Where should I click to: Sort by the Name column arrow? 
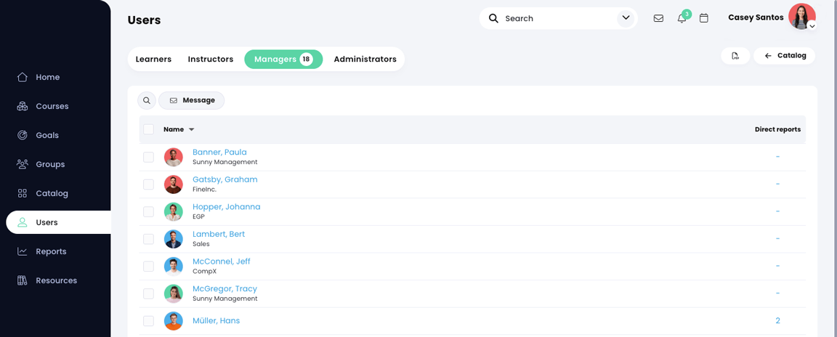coord(192,129)
